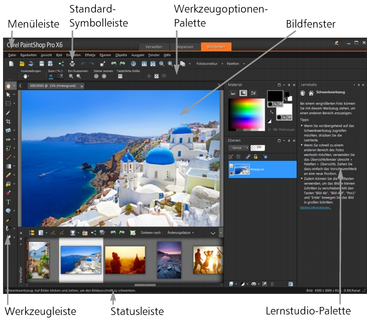Create a new image with the New icon
367x321 pixels.
[x=11, y=64]
